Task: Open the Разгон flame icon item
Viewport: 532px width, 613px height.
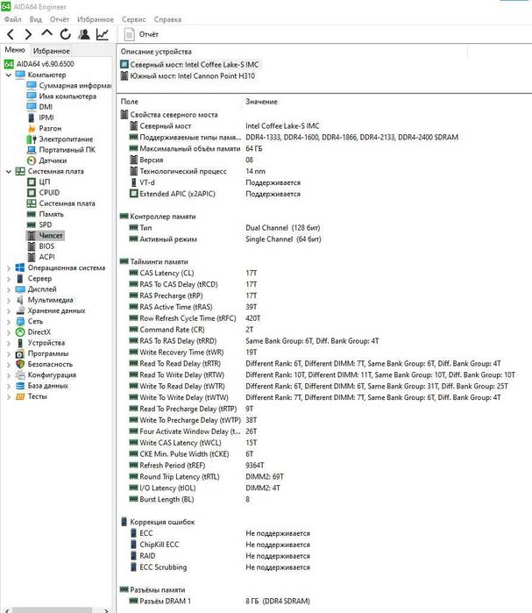Action: coord(45,128)
